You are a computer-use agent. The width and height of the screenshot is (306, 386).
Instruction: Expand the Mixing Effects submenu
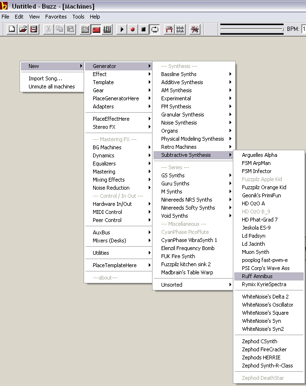[119, 180]
